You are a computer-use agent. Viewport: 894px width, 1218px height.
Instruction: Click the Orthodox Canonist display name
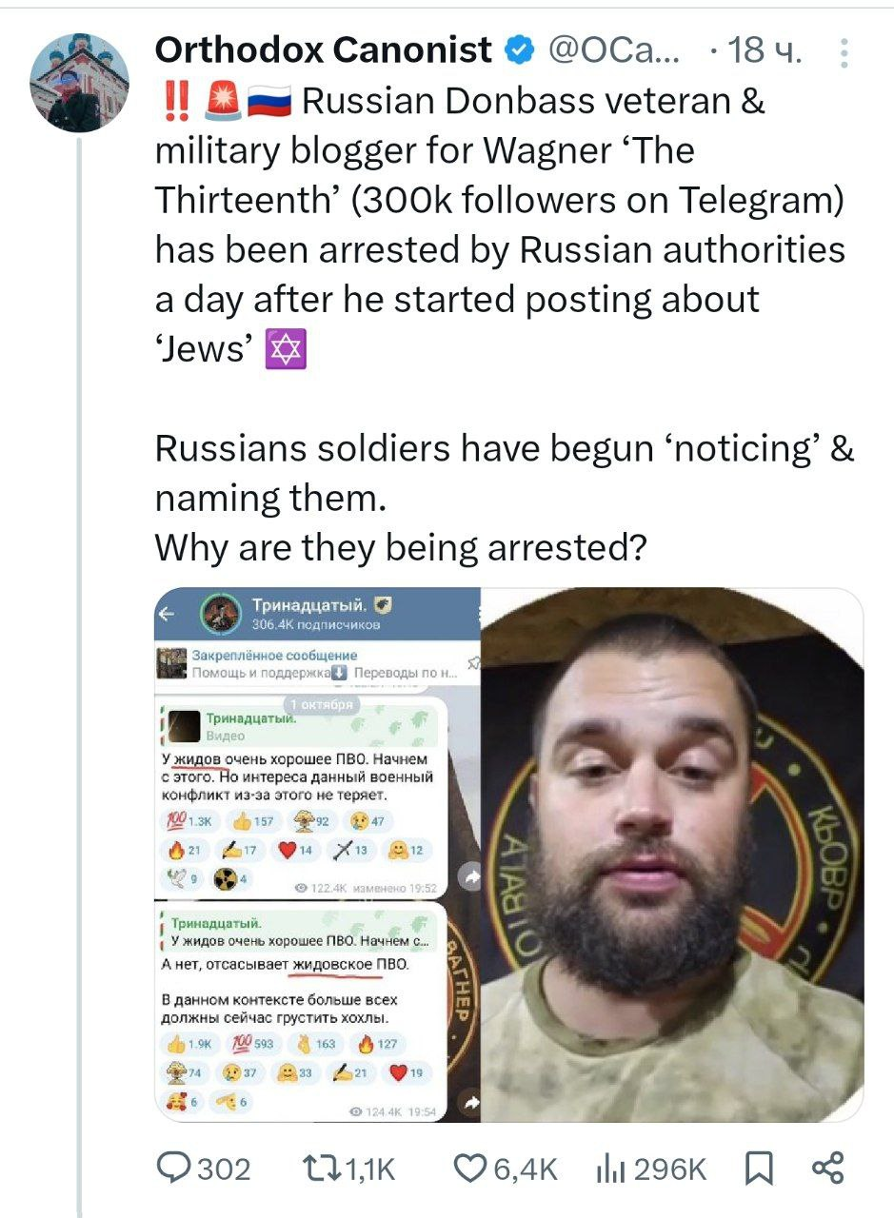click(x=323, y=49)
